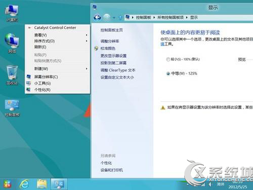
Task: Click 控制面板 breadcrumb in address bar
Action: coord(143,17)
